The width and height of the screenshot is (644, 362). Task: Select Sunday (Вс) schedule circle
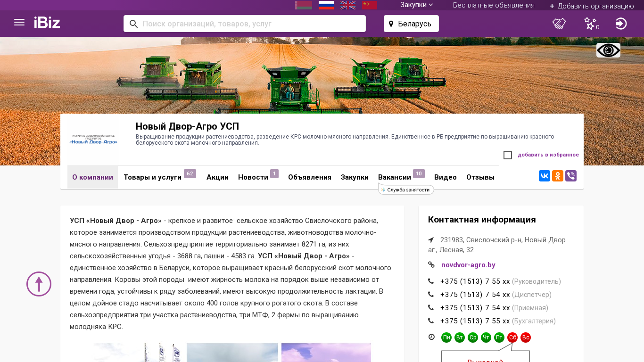tap(526, 337)
